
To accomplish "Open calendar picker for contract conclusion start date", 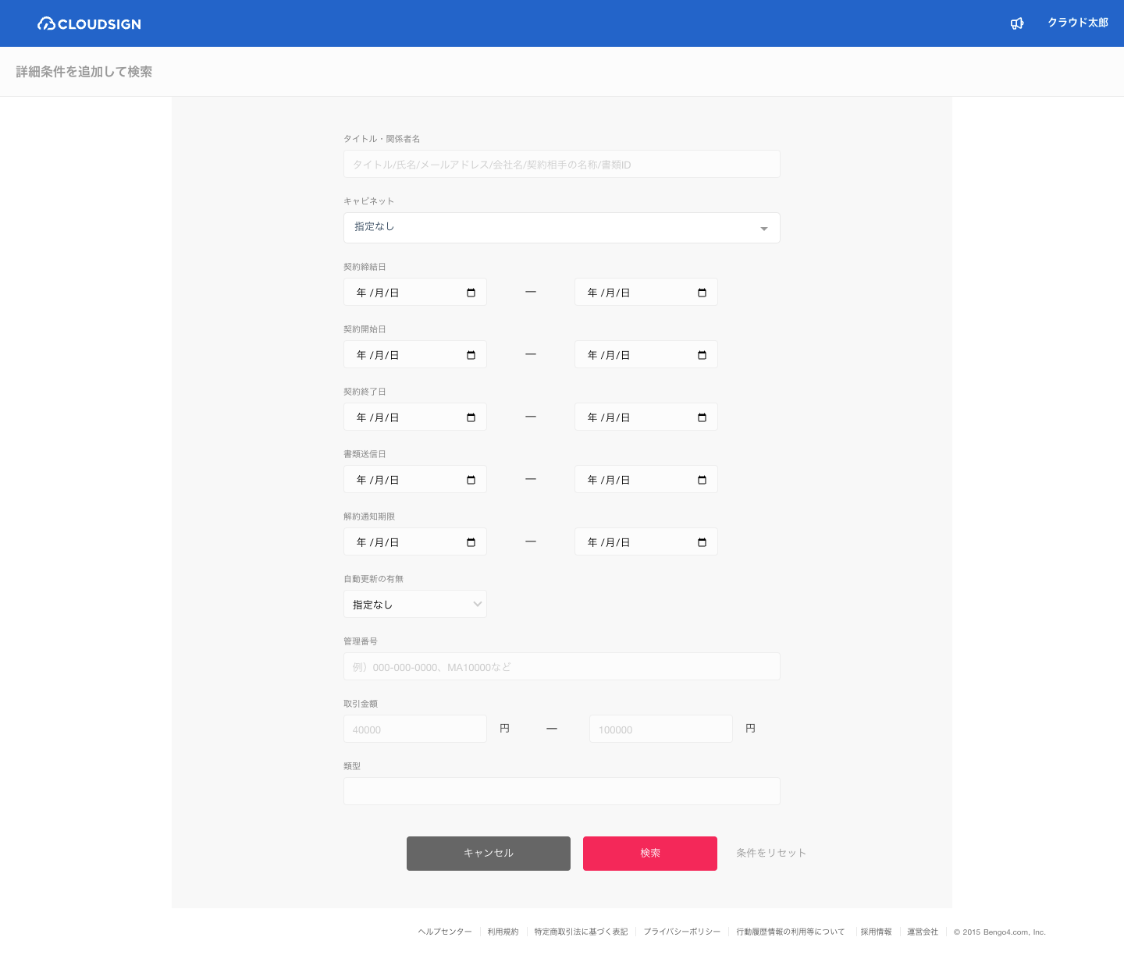I will (x=471, y=293).
